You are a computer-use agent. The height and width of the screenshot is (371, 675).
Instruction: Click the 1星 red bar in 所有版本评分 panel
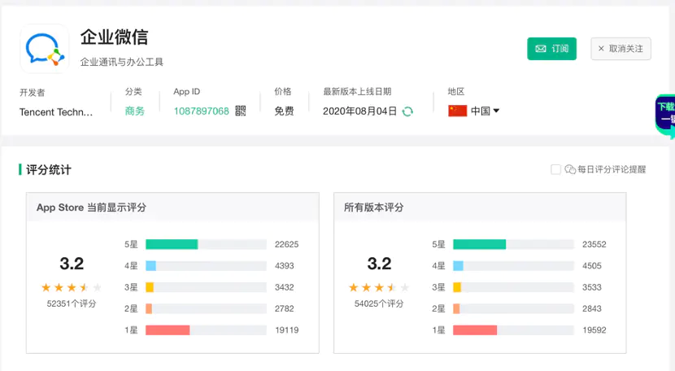pos(475,330)
